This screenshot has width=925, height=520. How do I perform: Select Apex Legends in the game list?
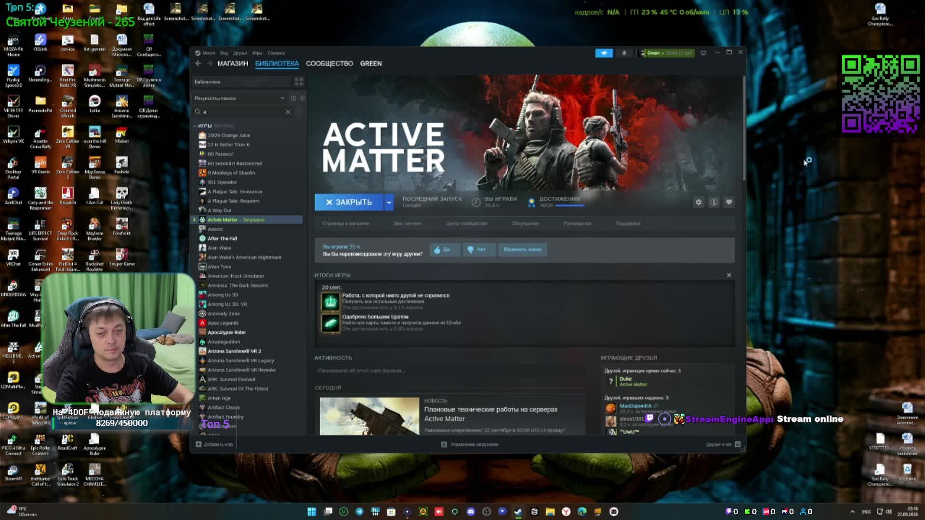(x=223, y=323)
